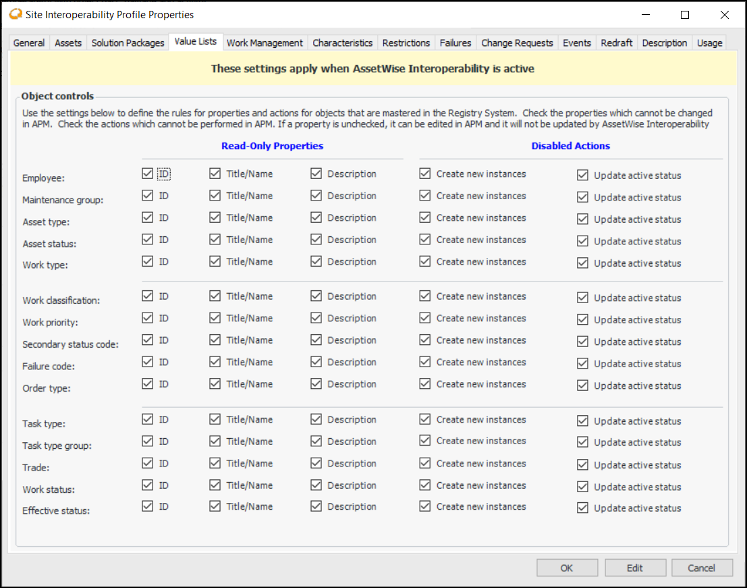Screen dimensions: 747x588
Task: Toggle Employee ID read-only checkbox
Action: point(148,173)
